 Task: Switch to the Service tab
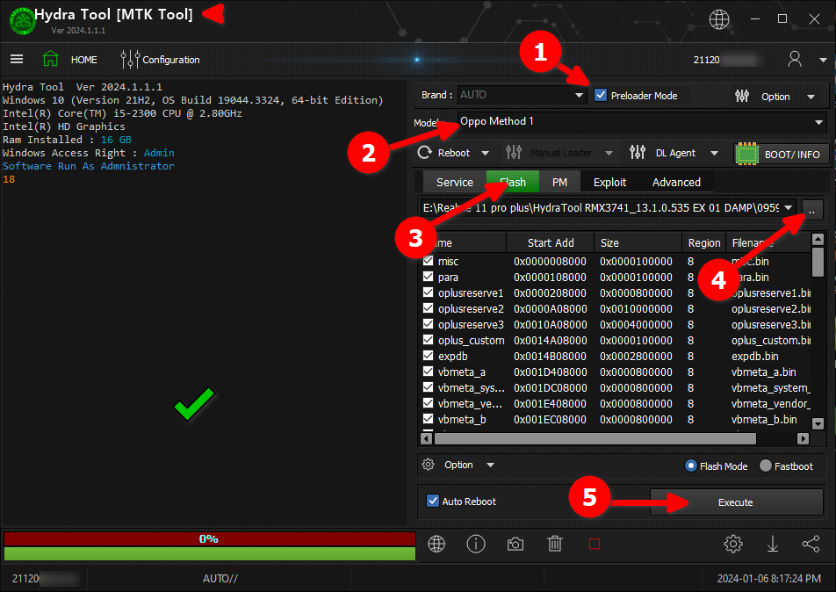pyautogui.click(x=454, y=182)
